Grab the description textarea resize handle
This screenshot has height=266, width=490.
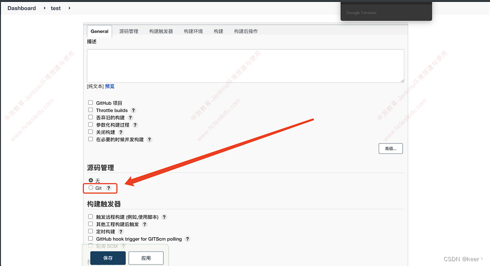(402, 81)
